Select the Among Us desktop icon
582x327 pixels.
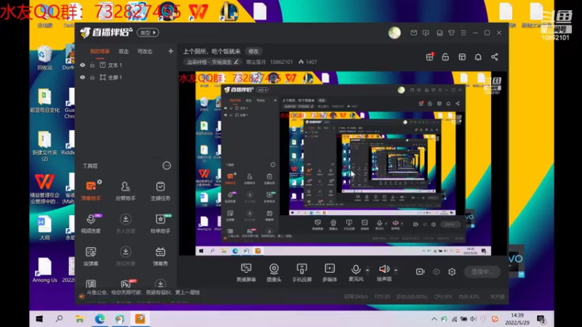point(44,270)
